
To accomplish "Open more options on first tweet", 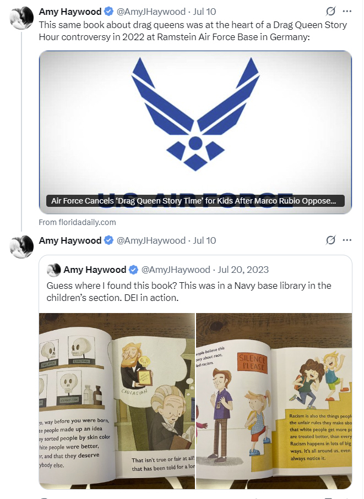I will coord(347,12).
